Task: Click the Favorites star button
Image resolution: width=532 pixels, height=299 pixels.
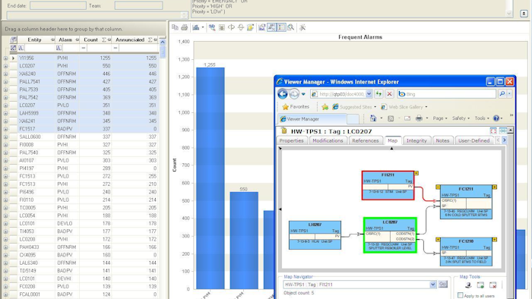Action: [x=296, y=107]
